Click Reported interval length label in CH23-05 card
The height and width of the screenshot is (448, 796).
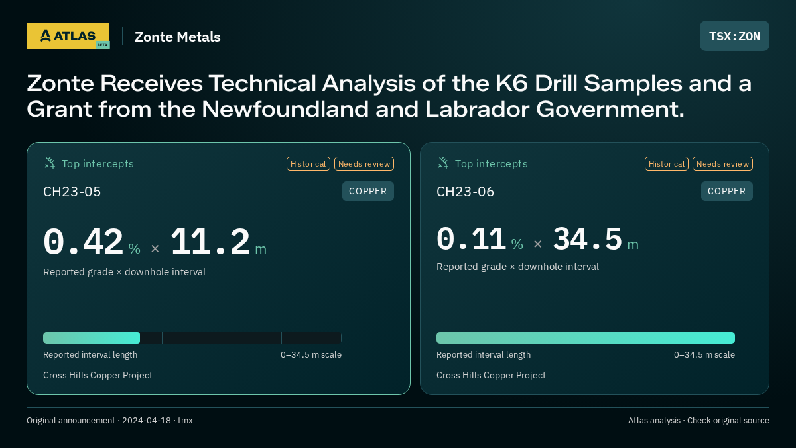pos(90,355)
